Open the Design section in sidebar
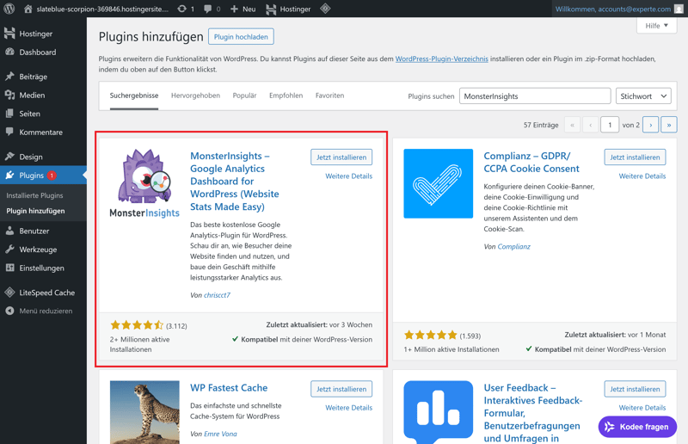Viewport: 688px width, 444px height. coord(31,157)
